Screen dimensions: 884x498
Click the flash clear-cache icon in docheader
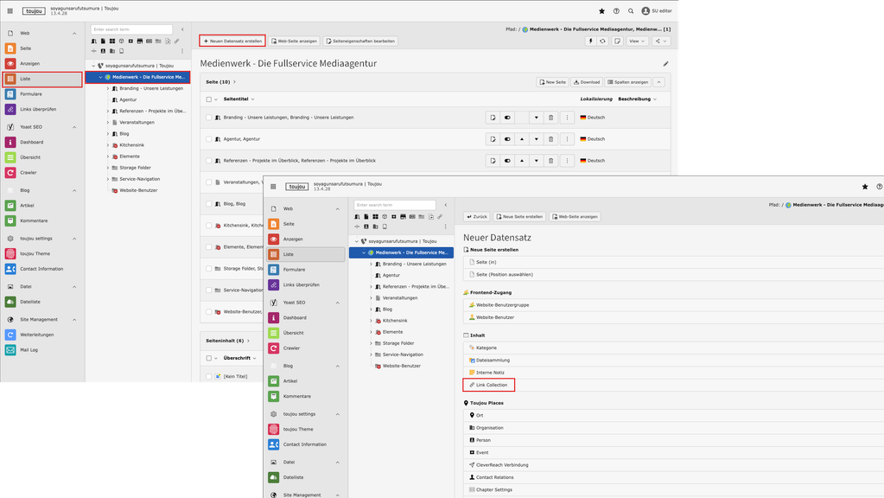[591, 41]
